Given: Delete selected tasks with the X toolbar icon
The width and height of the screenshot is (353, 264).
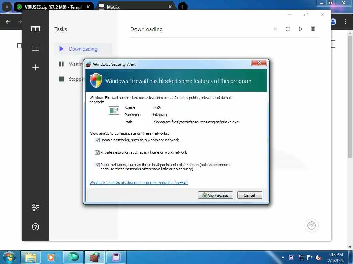Looking at the screenshot, I should pos(275,29).
